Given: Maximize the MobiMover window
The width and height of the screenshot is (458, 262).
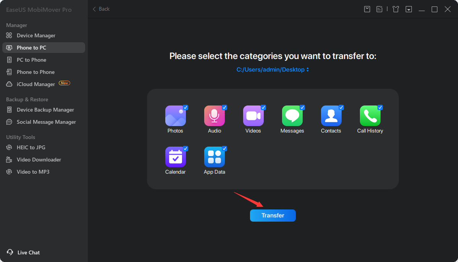Looking at the screenshot, I should click(434, 9).
